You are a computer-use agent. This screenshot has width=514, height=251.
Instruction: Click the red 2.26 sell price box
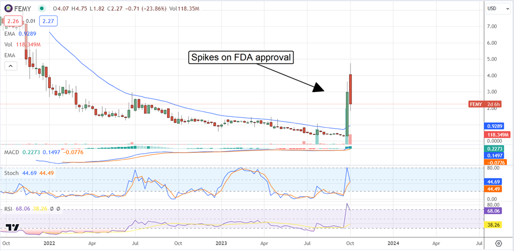(x=12, y=22)
